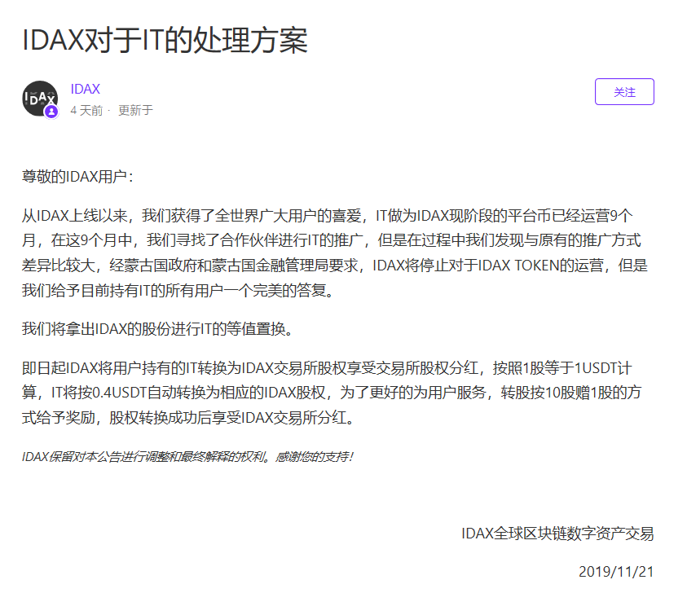Click signature 'IDAX全球区块链数字资产交易'

pos(557,534)
